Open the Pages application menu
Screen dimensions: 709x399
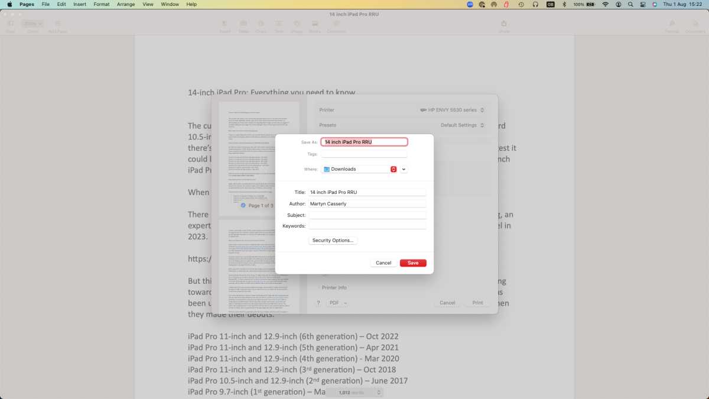coord(27,4)
